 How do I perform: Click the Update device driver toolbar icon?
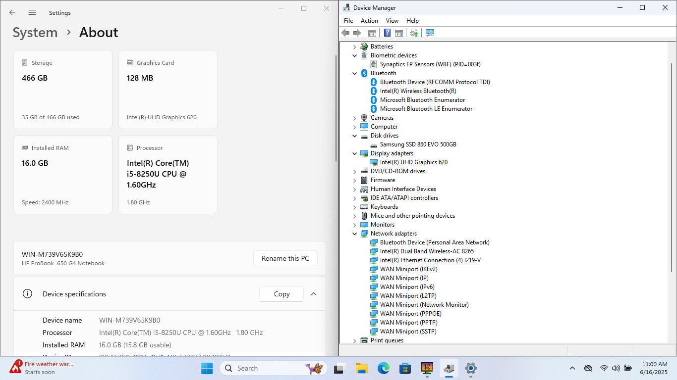click(414, 33)
